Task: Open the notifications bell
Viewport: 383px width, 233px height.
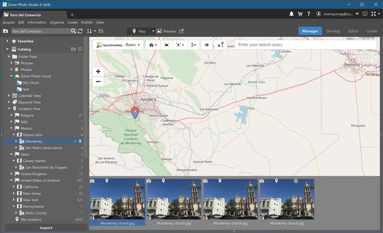Action: pyautogui.click(x=291, y=14)
